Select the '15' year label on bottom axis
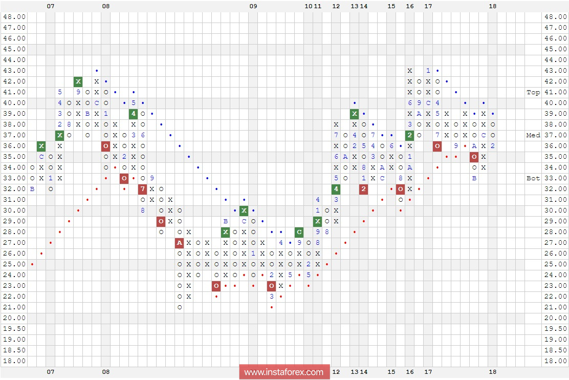This screenshot has height=380, width=569. tap(391, 372)
